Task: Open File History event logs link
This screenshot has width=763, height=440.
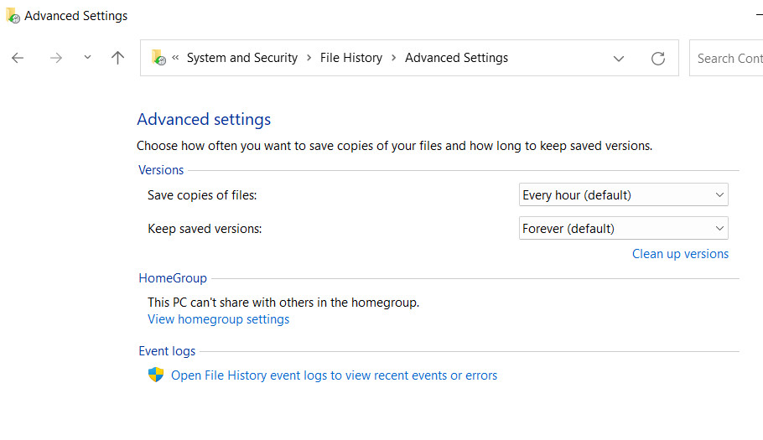Action: coord(334,375)
